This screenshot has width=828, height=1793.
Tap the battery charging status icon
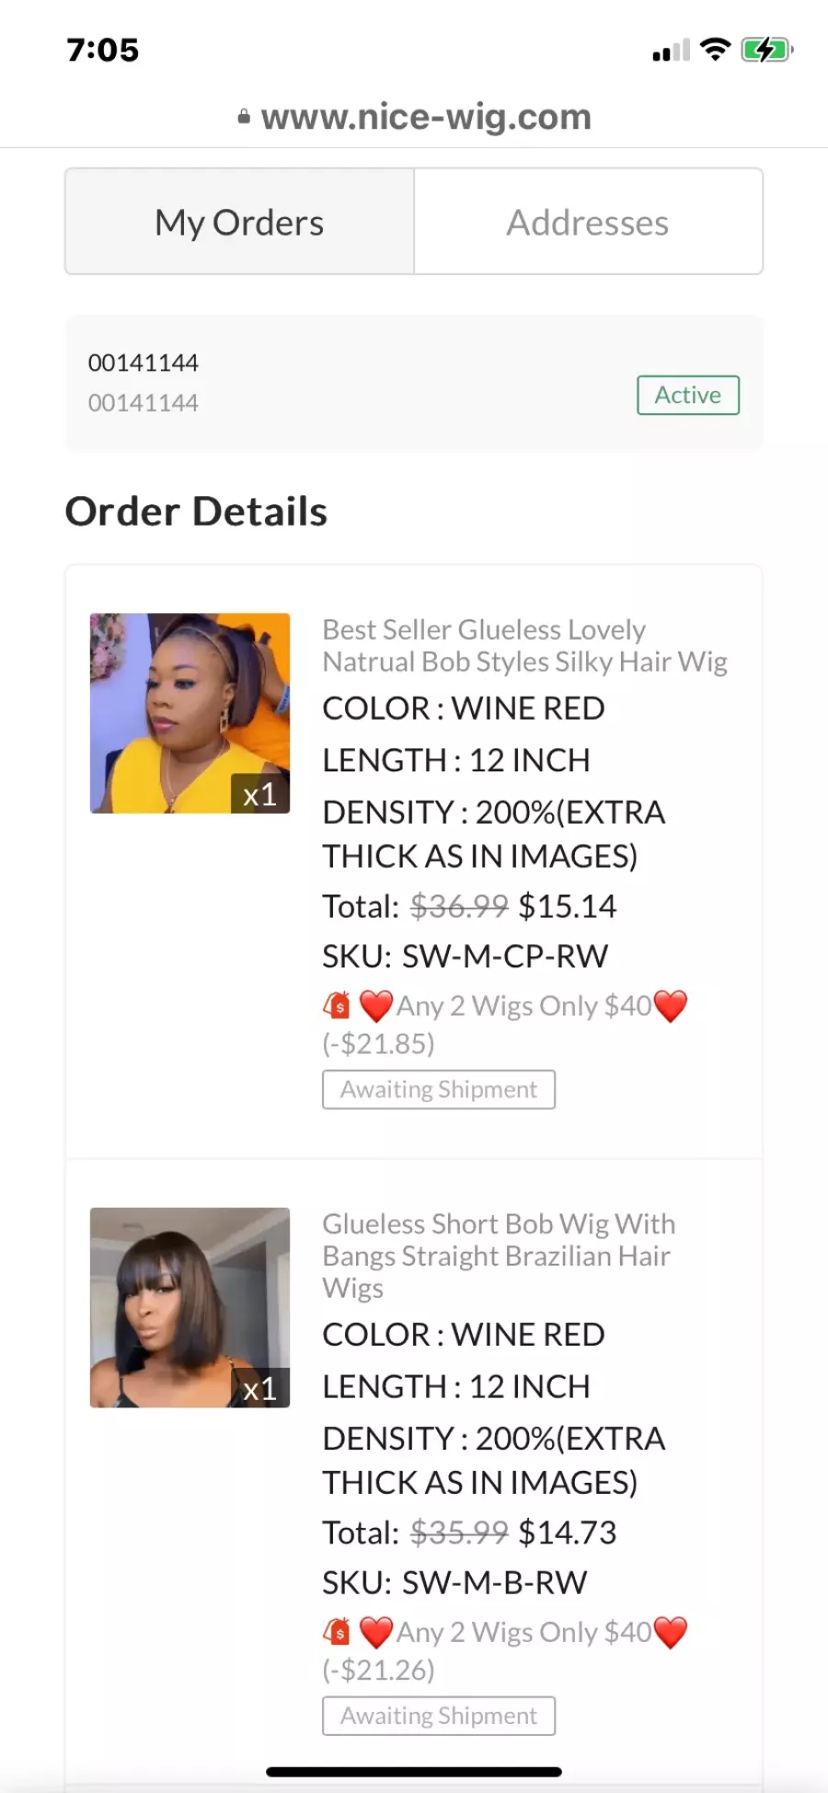click(x=767, y=50)
